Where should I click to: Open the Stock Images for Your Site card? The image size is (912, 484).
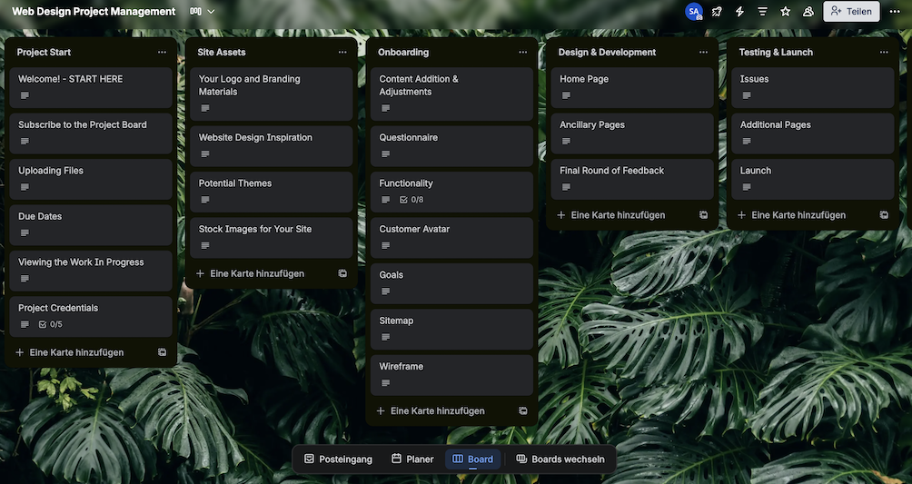click(271, 238)
